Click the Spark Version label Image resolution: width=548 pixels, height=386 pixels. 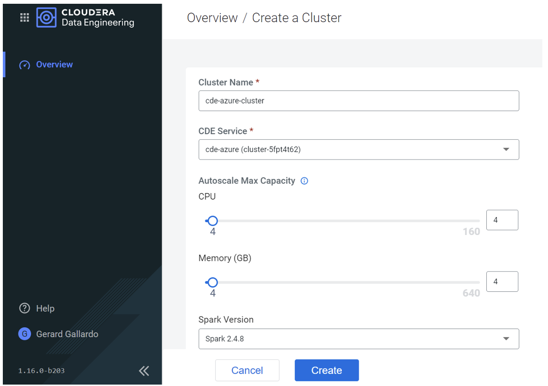tap(226, 320)
